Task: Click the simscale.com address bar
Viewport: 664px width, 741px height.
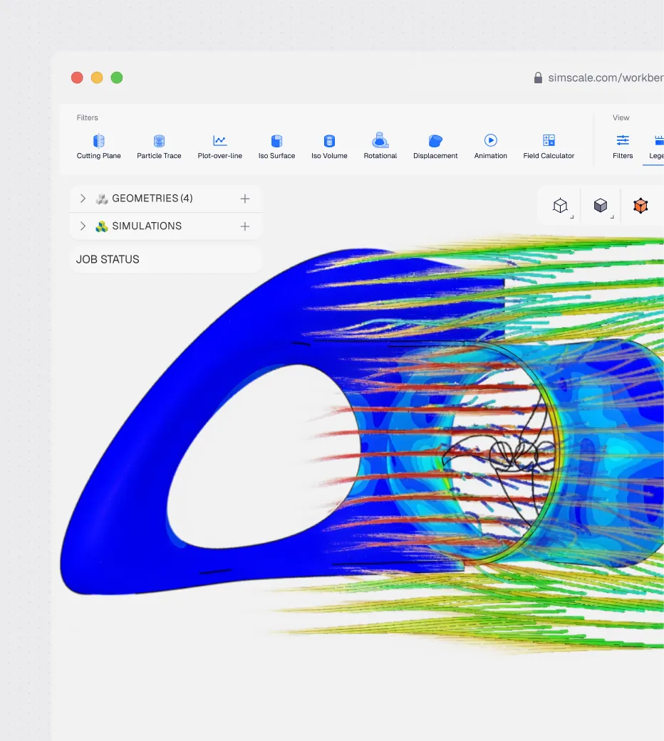Action: 606,78
